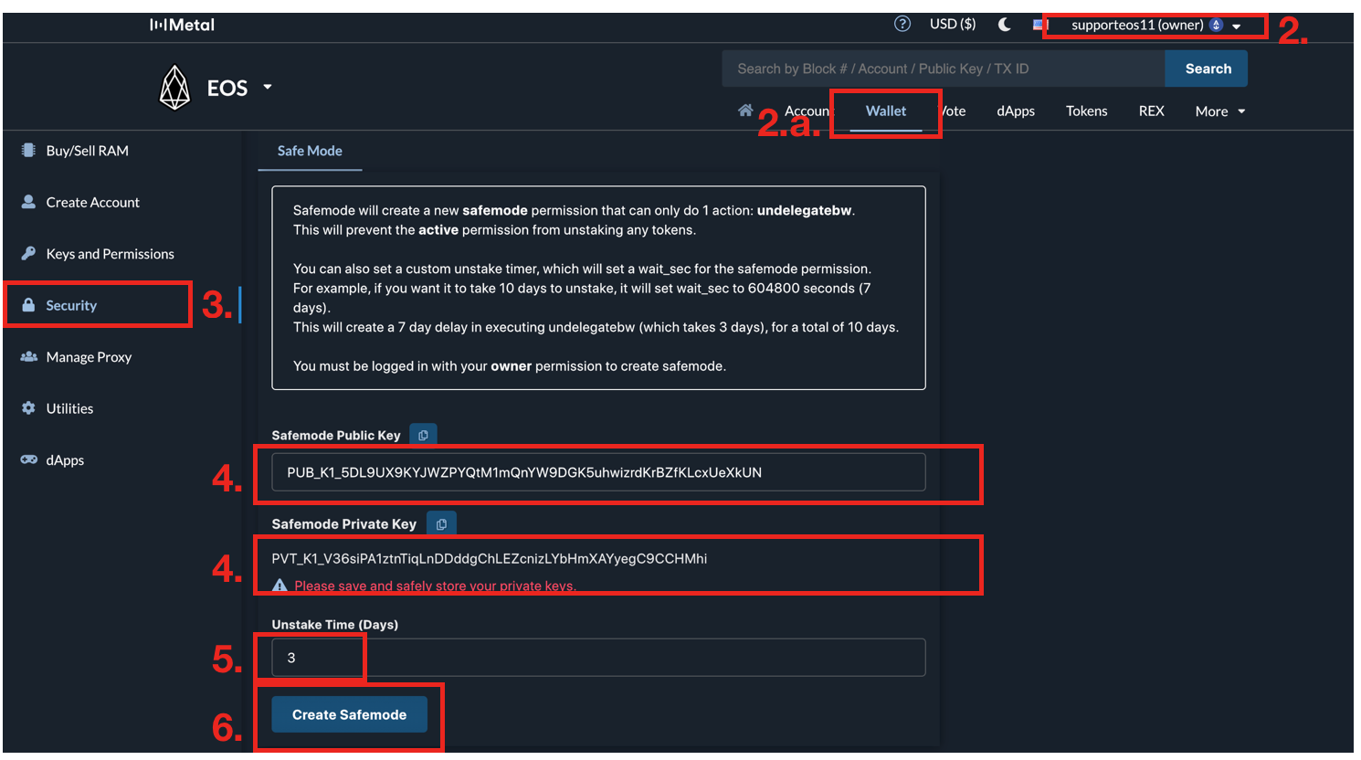
Task: Open the dApps navigation tab
Action: coord(1016,111)
